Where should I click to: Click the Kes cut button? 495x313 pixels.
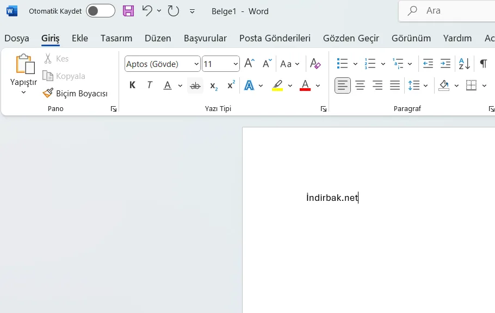click(x=56, y=58)
